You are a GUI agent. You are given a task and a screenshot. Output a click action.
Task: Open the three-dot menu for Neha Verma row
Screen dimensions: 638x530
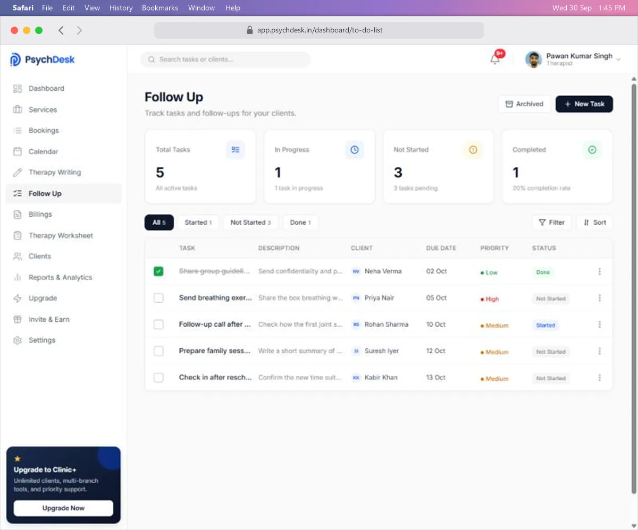(x=600, y=271)
